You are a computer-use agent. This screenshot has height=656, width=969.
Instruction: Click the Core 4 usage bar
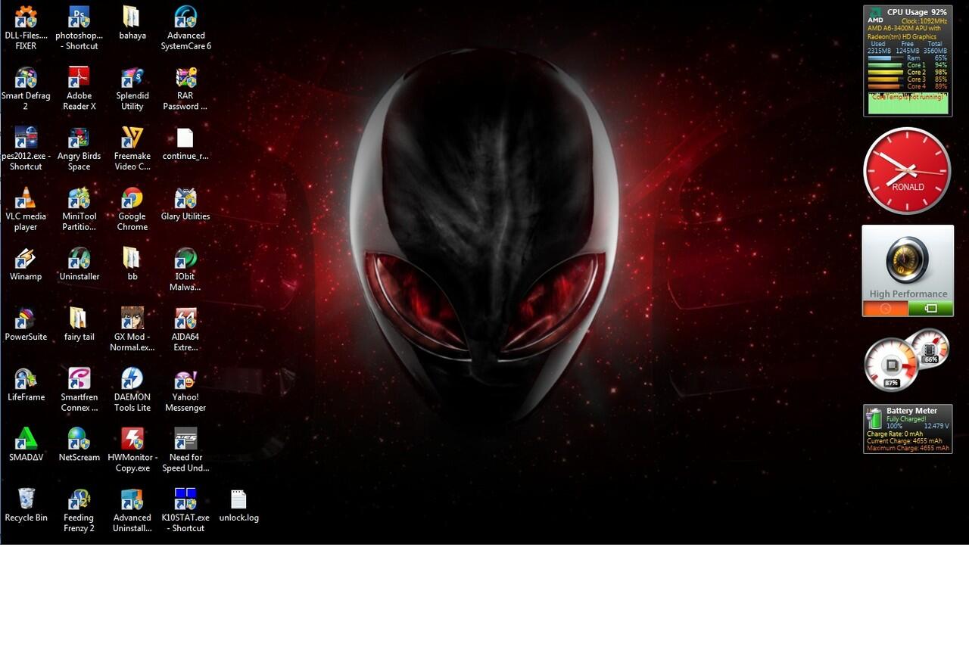[x=884, y=86]
